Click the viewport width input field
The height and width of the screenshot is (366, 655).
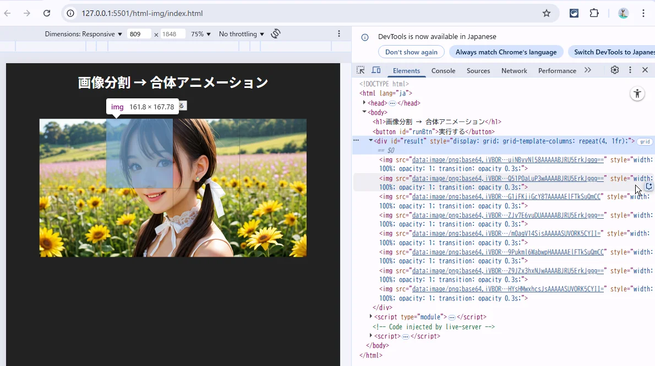139,34
